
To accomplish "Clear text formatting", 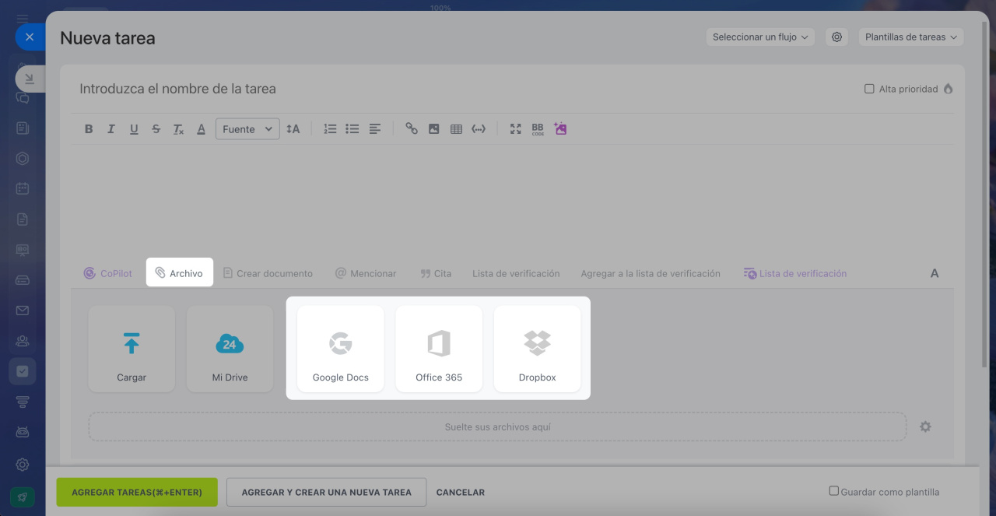I will (x=178, y=129).
